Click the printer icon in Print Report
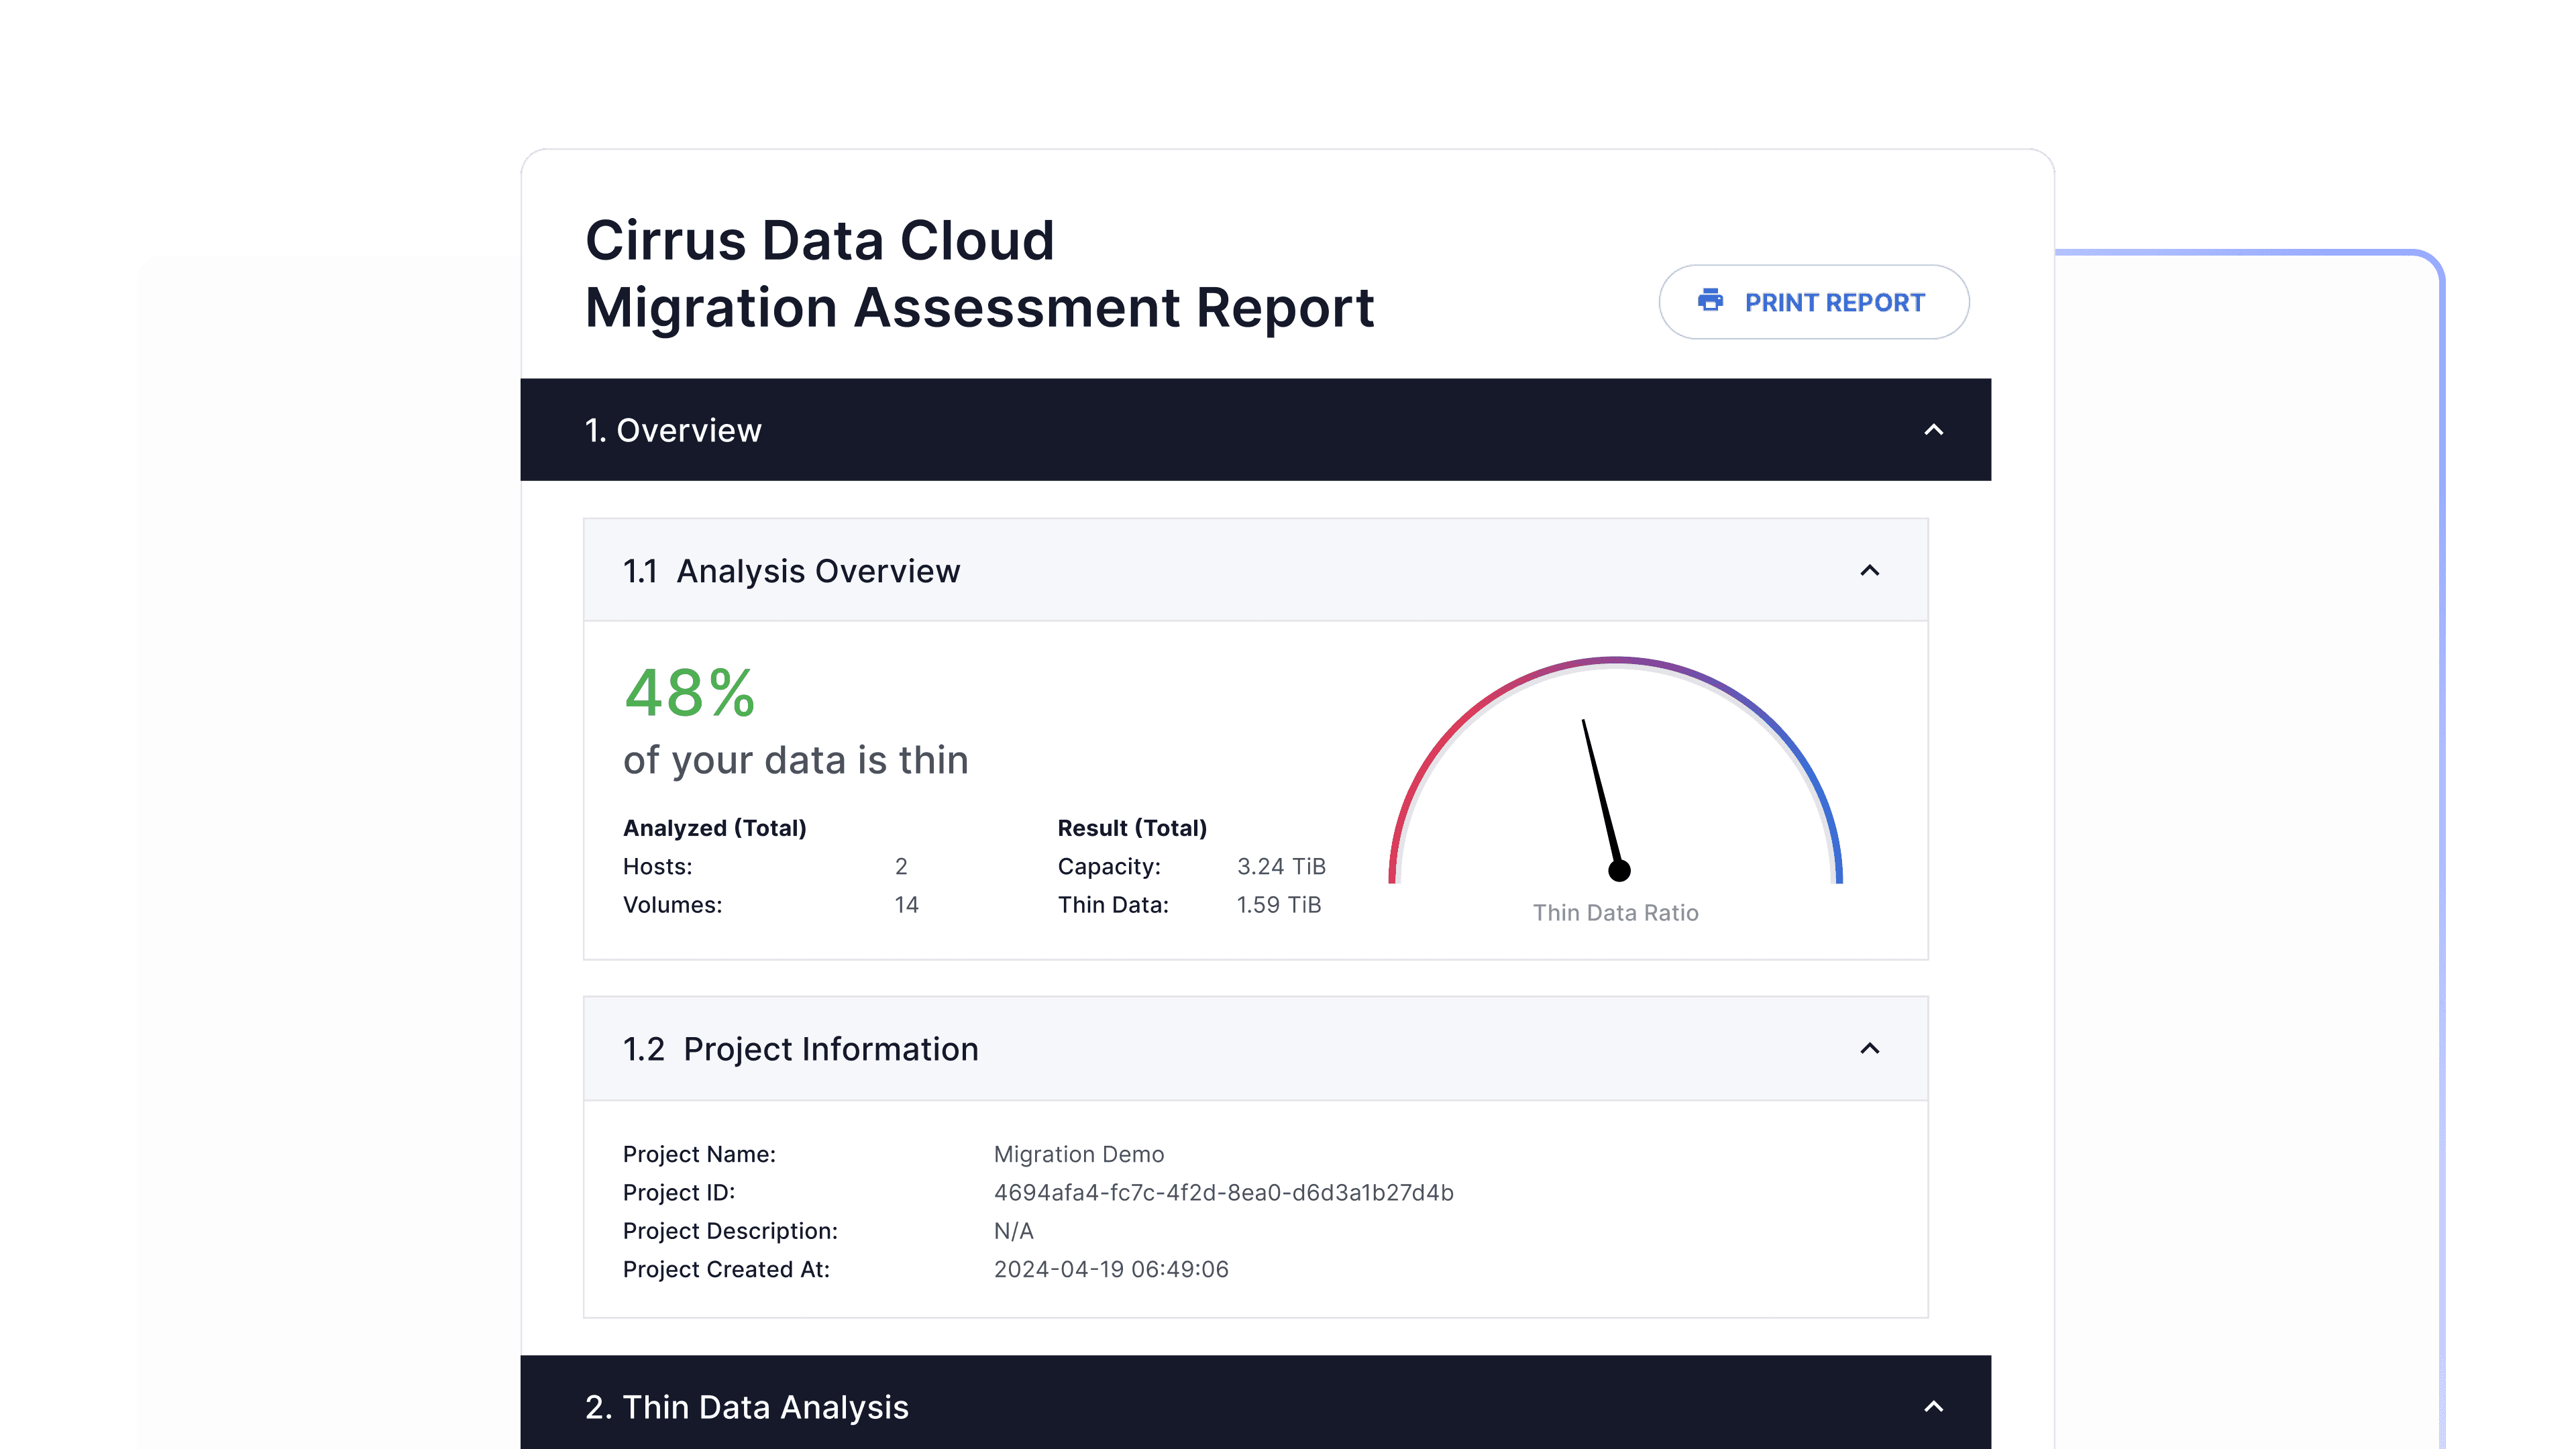2576x1449 pixels. [1710, 301]
